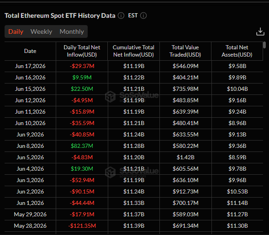Open info icon beside History Data title

(x=121, y=16)
